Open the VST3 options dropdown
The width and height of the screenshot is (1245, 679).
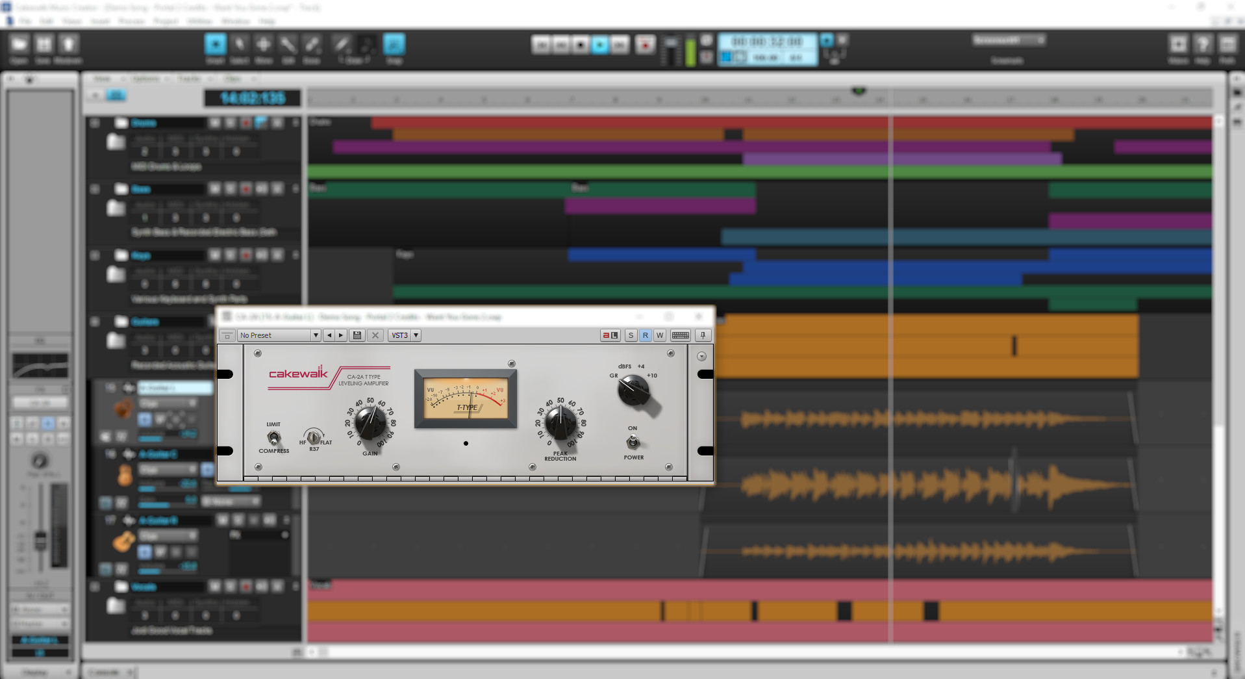point(415,335)
